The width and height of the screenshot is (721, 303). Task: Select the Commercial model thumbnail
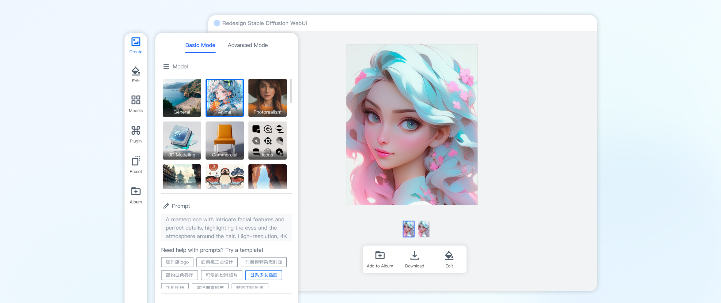tap(225, 140)
